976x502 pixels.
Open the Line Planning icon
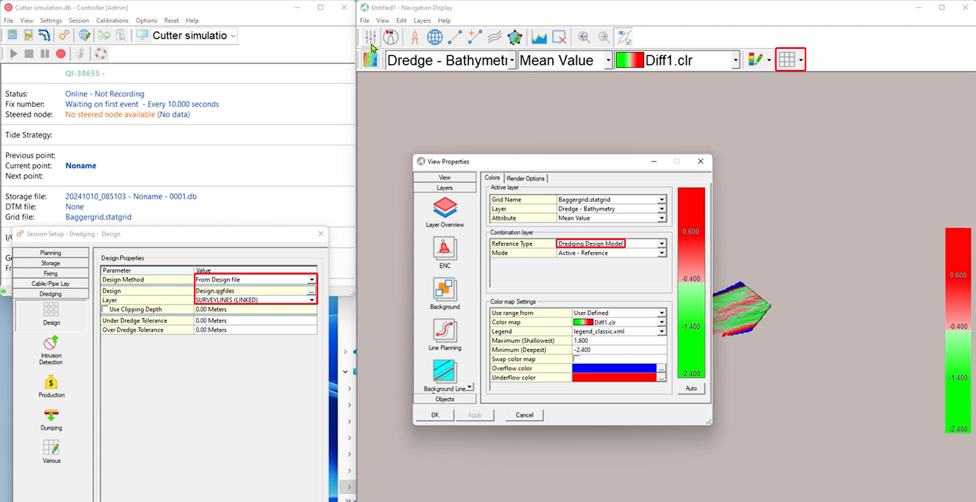[x=445, y=330]
